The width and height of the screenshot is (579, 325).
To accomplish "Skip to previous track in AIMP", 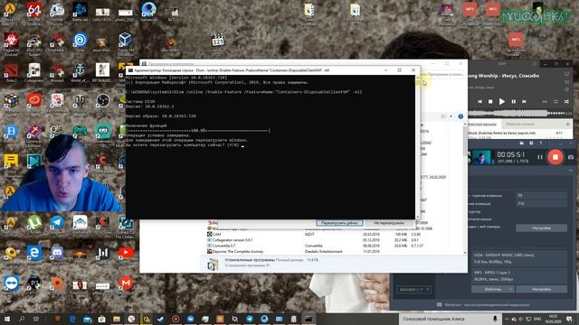I will pos(479,101).
